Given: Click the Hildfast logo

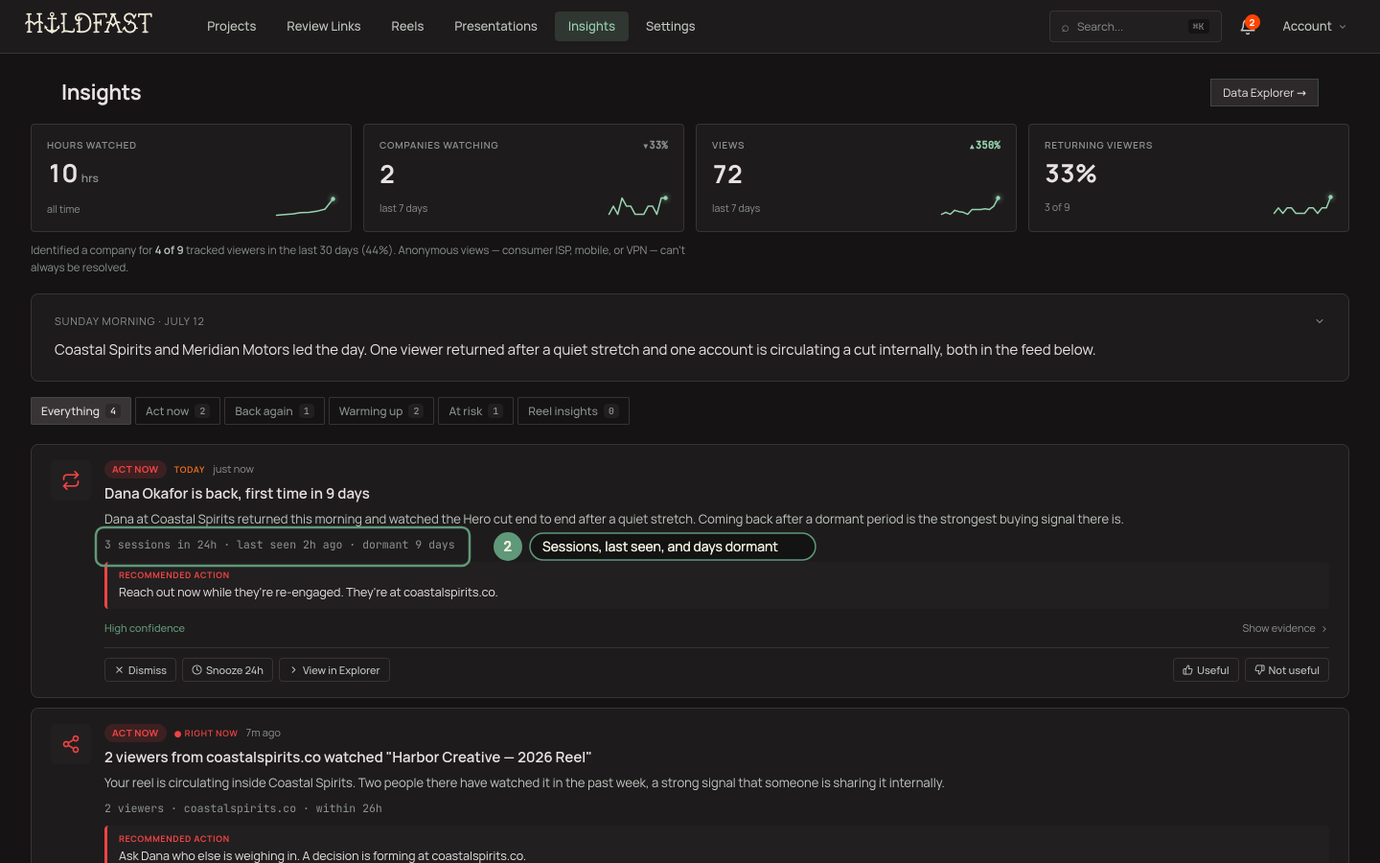Looking at the screenshot, I should pos(88,24).
